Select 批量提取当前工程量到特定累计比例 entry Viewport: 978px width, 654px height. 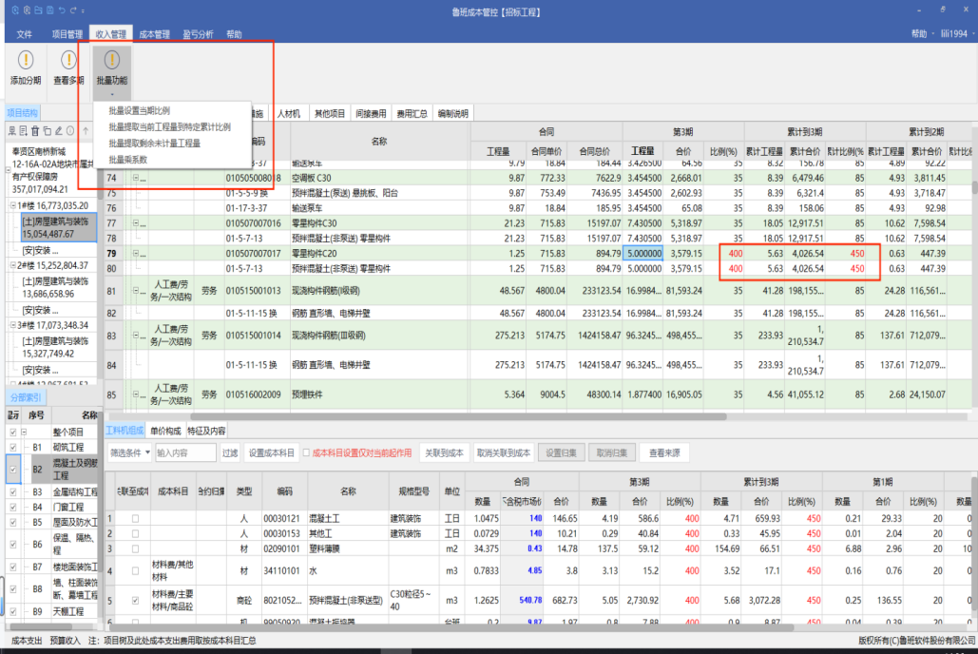coord(169,126)
